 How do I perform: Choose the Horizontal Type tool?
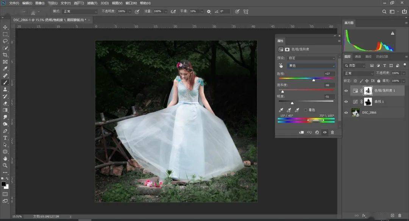click(5, 138)
